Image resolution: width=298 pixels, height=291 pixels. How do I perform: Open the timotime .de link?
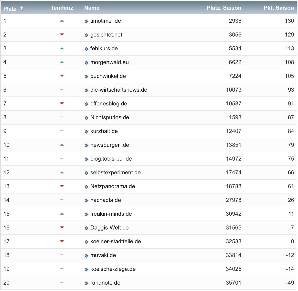tap(106, 21)
